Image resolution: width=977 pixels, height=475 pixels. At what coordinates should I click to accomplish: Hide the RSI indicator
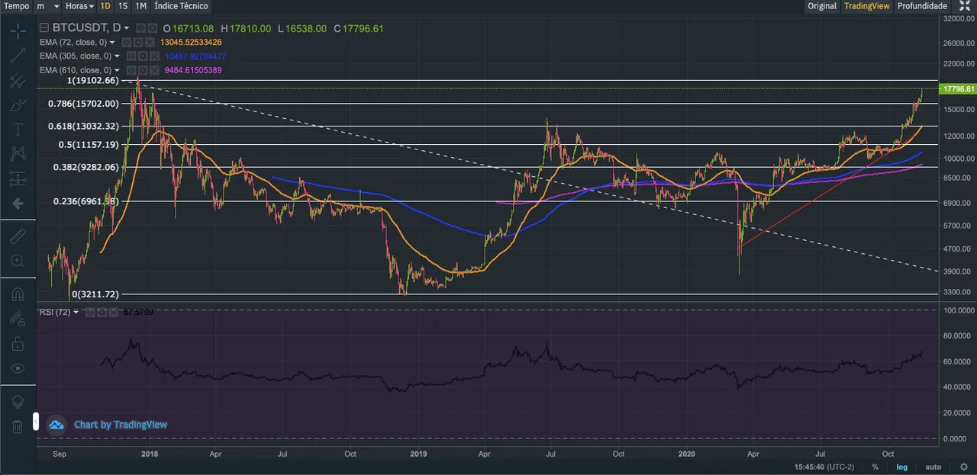(90, 312)
